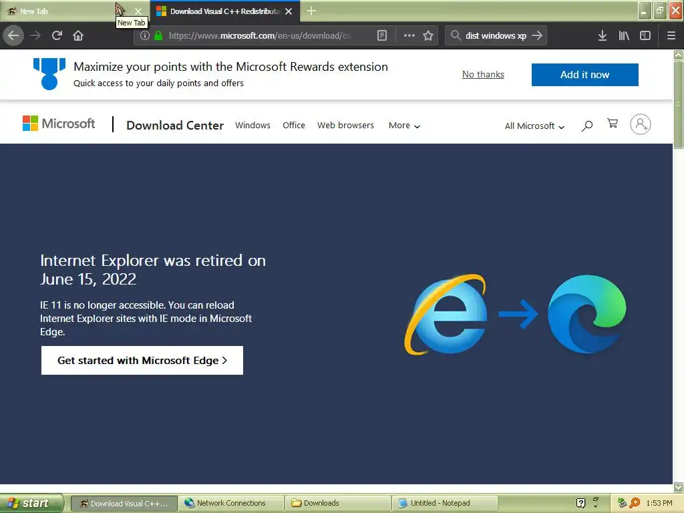
Task: Click the Safely Remove Hardware tray icon
Action: [x=622, y=503]
